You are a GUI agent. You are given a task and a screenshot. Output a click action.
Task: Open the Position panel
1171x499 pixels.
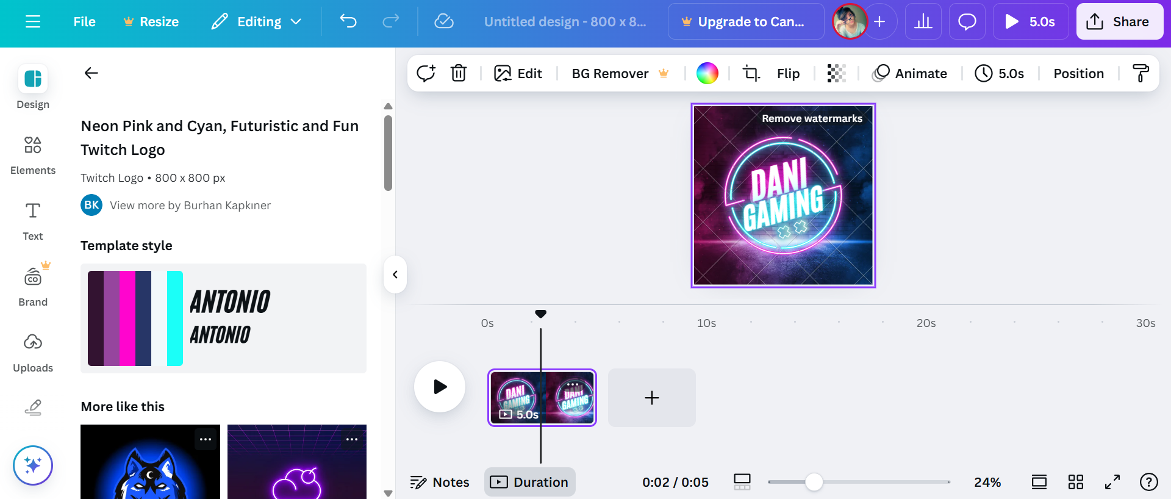click(1078, 73)
